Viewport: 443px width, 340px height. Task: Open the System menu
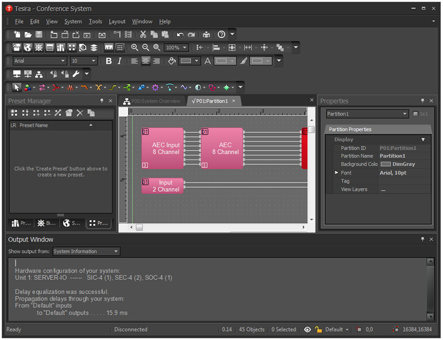point(73,22)
